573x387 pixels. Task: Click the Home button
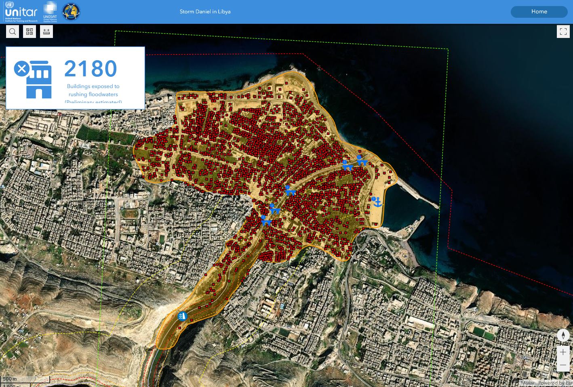click(539, 12)
